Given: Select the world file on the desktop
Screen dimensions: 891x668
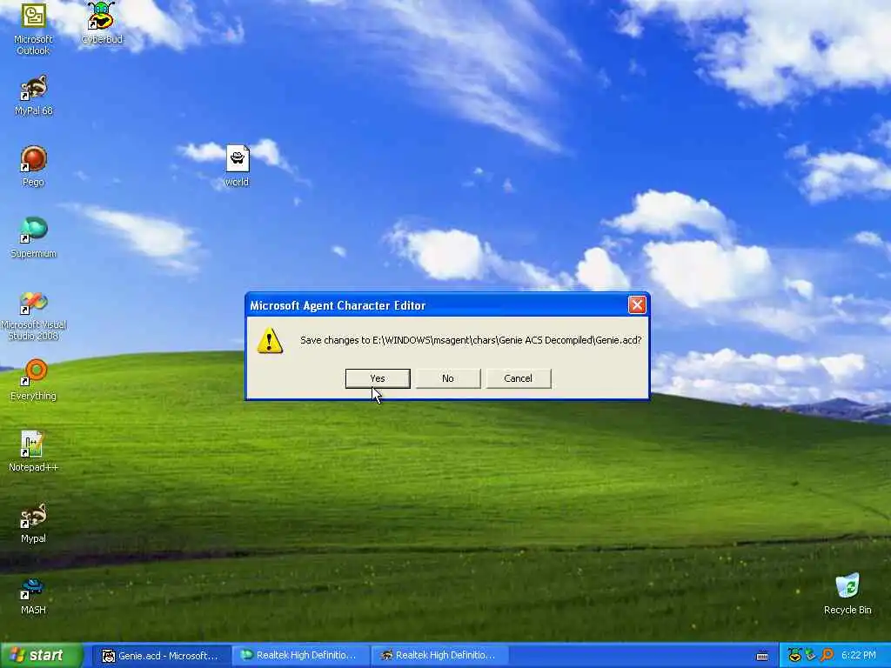Looking at the screenshot, I should pyautogui.click(x=237, y=166).
